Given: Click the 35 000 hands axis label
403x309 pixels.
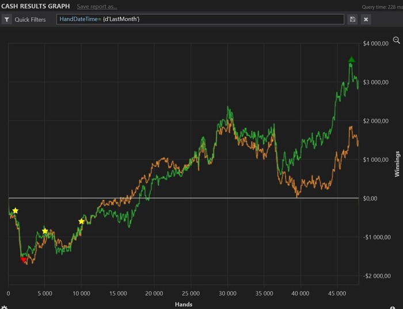Looking at the screenshot, I should point(264,293).
